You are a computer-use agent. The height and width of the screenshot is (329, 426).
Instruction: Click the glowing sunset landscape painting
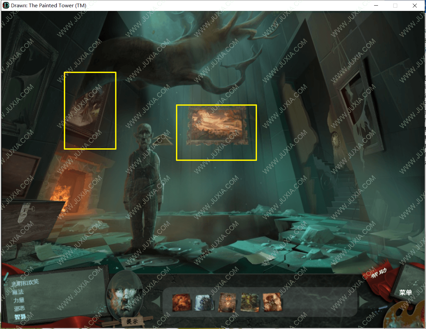[x=217, y=126]
